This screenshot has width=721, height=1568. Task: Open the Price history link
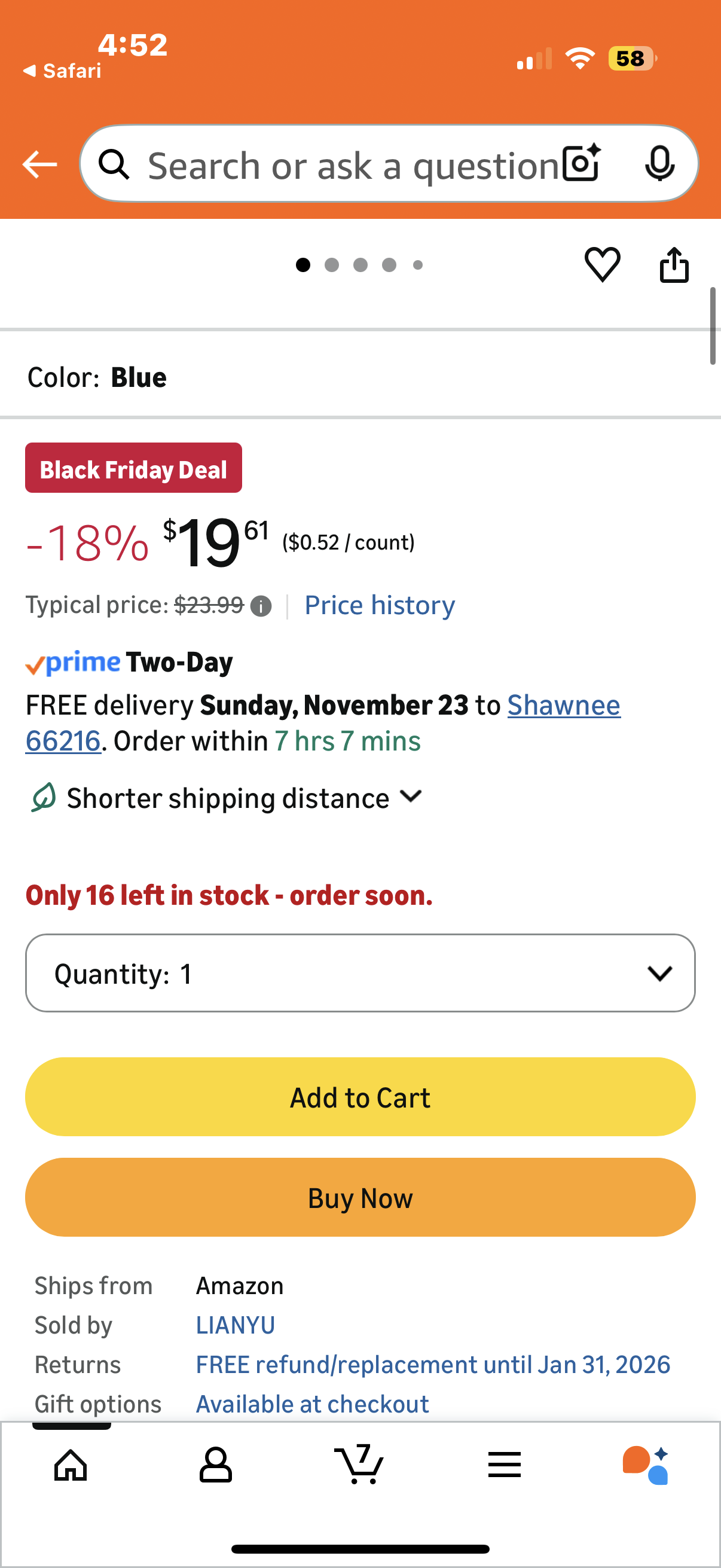tap(380, 605)
